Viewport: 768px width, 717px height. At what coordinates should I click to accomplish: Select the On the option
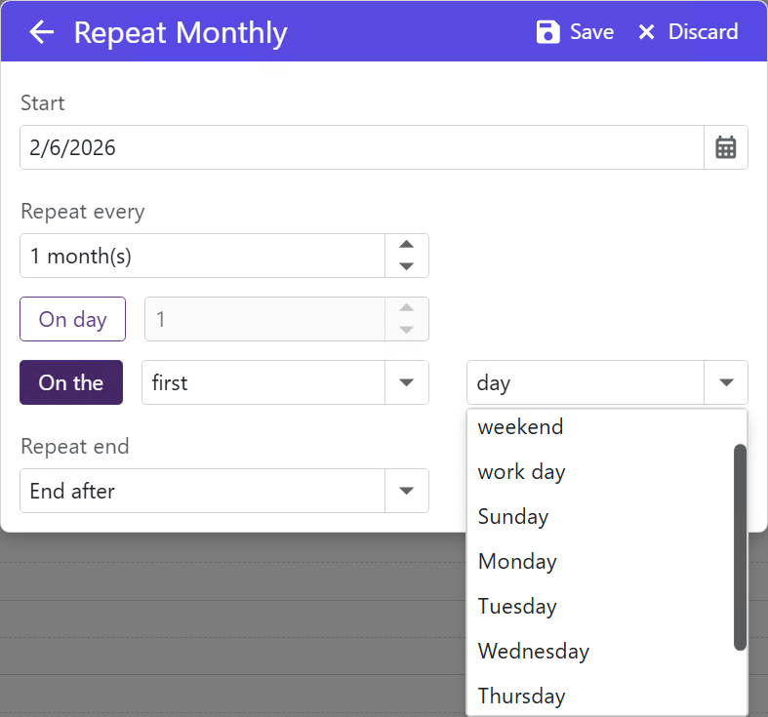point(71,382)
